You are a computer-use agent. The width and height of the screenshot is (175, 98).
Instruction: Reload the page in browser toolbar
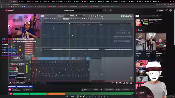click(x=6, y=4)
